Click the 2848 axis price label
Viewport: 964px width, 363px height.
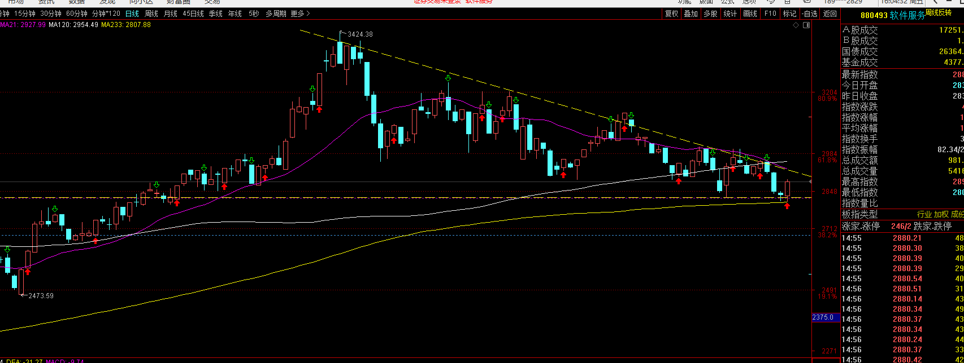pyautogui.click(x=830, y=192)
